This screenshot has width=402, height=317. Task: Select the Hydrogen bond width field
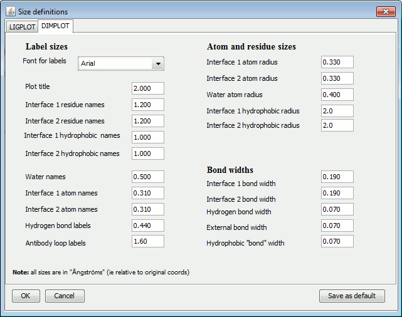click(337, 209)
